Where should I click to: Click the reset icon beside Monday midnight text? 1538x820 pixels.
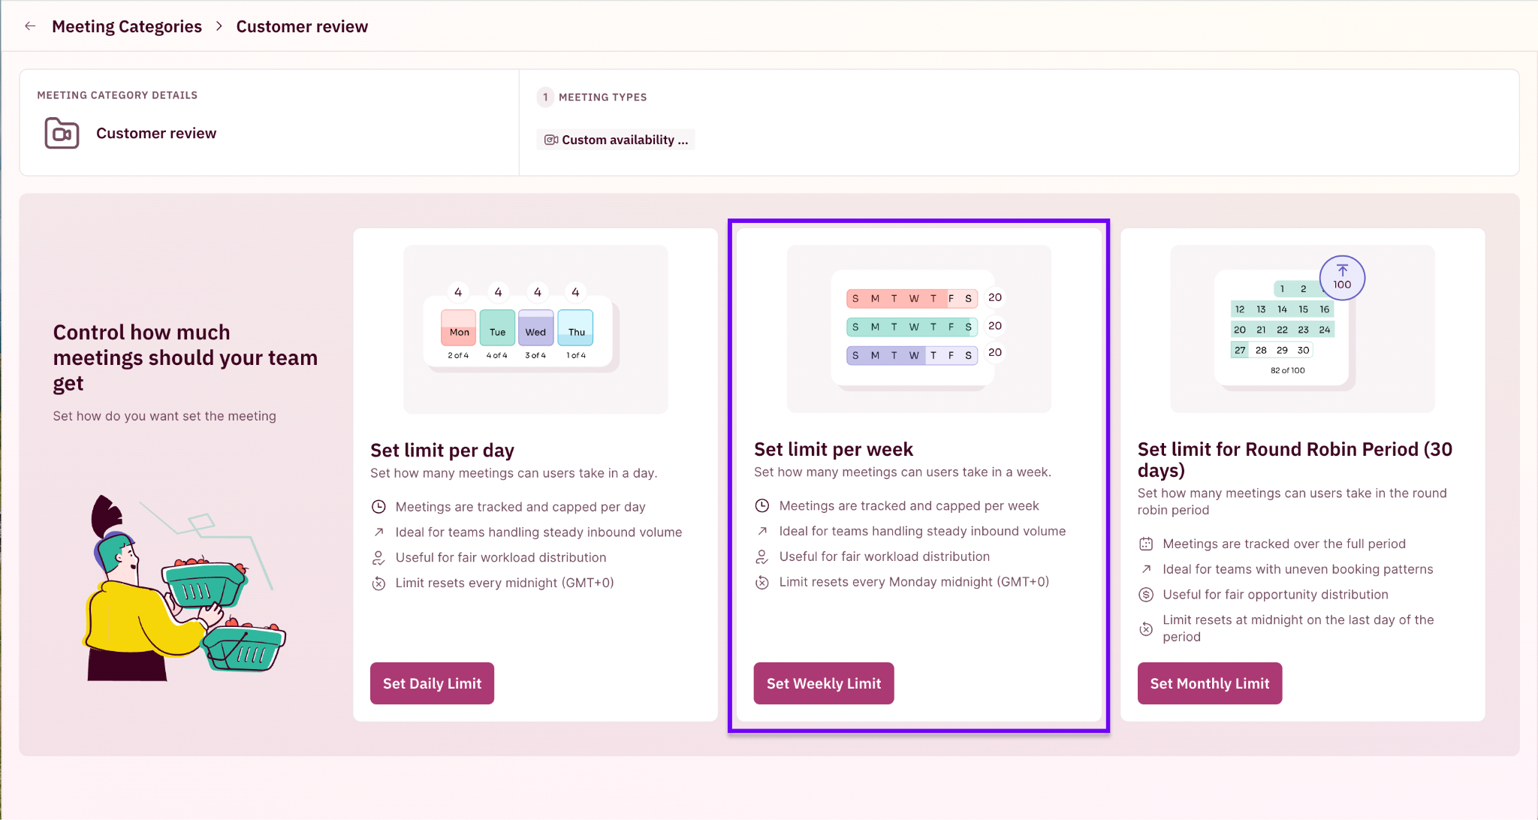(x=762, y=582)
